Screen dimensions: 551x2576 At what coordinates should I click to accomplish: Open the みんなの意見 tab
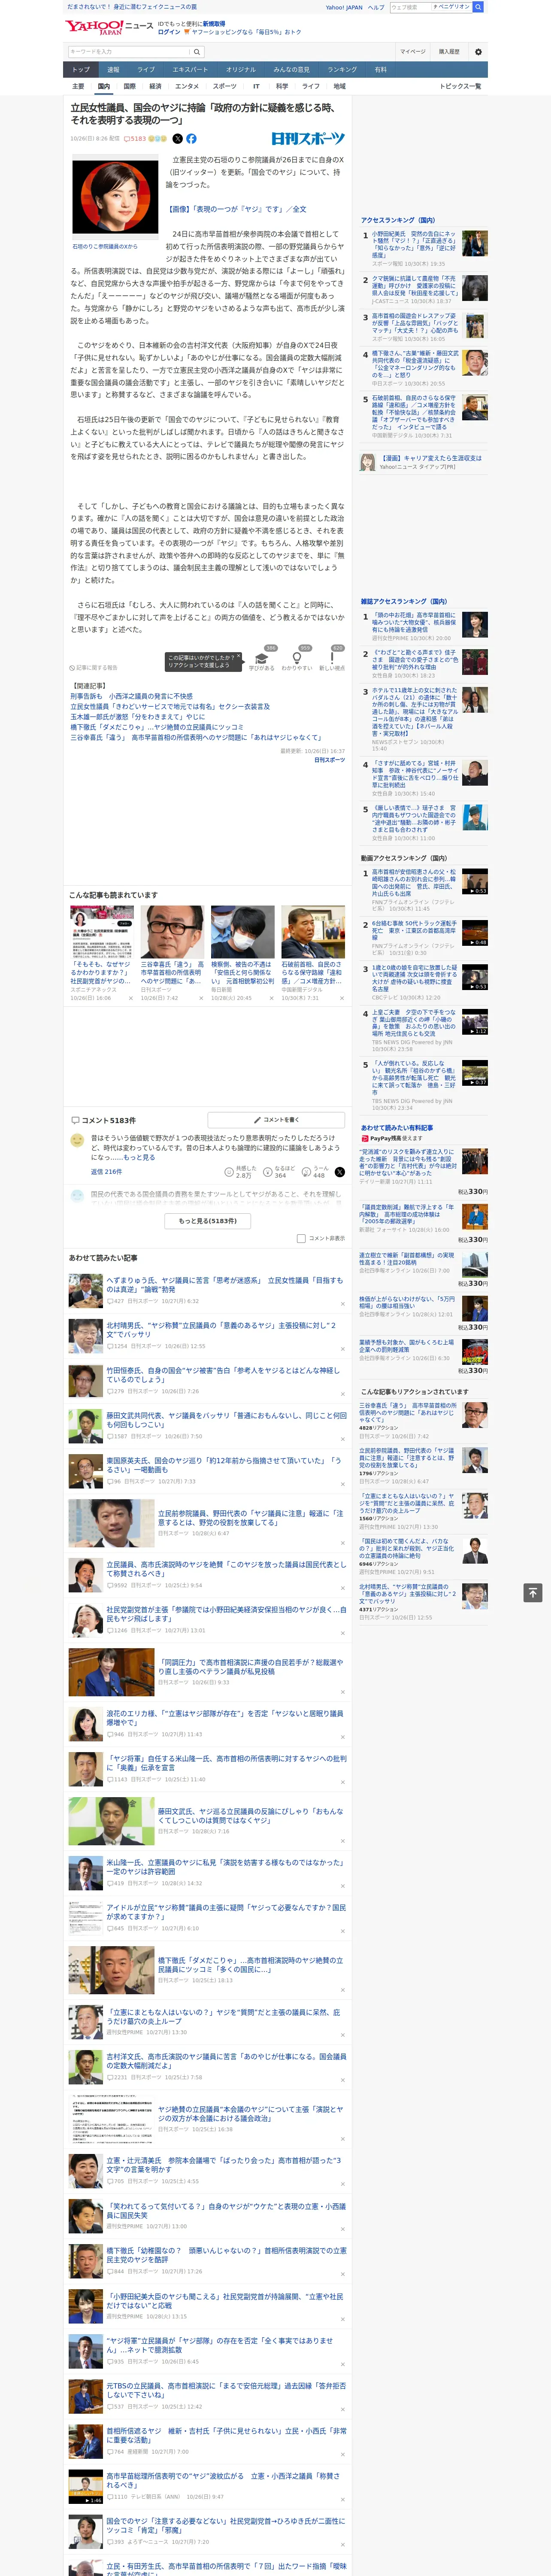pos(291,70)
